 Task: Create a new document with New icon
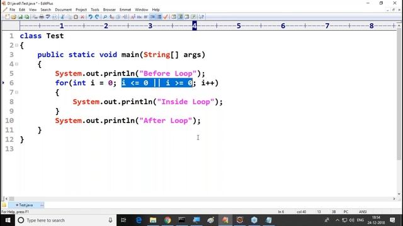click(7, 17)
